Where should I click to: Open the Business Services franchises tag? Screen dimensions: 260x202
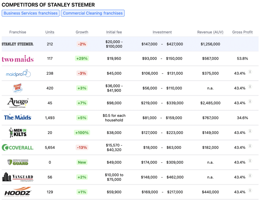31,13
